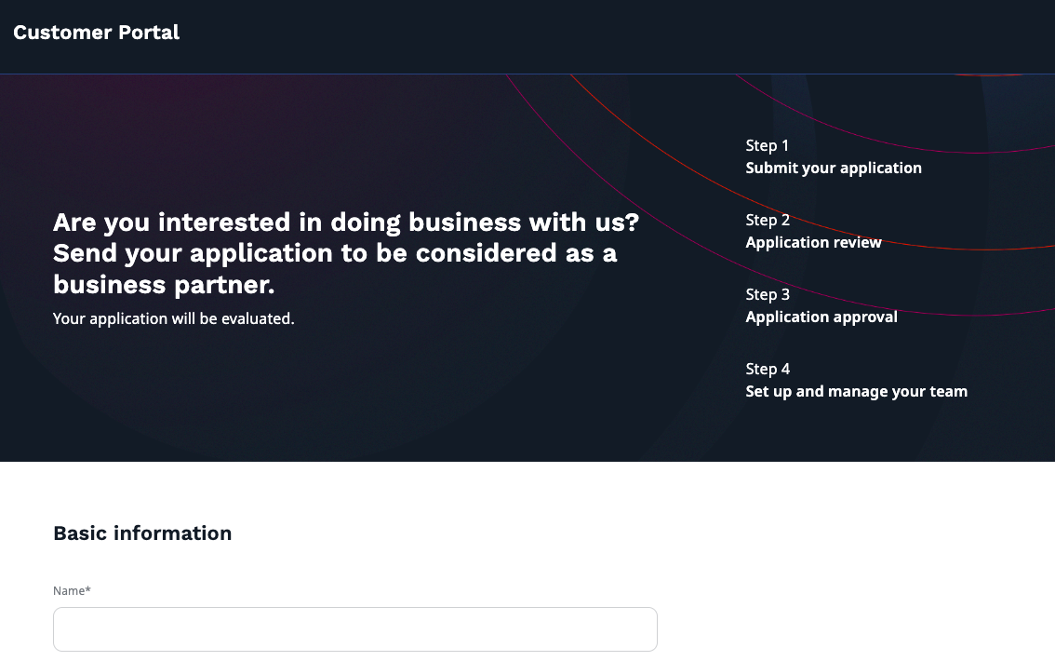
Task: Focus the empty Name text box
Action: 354,628
